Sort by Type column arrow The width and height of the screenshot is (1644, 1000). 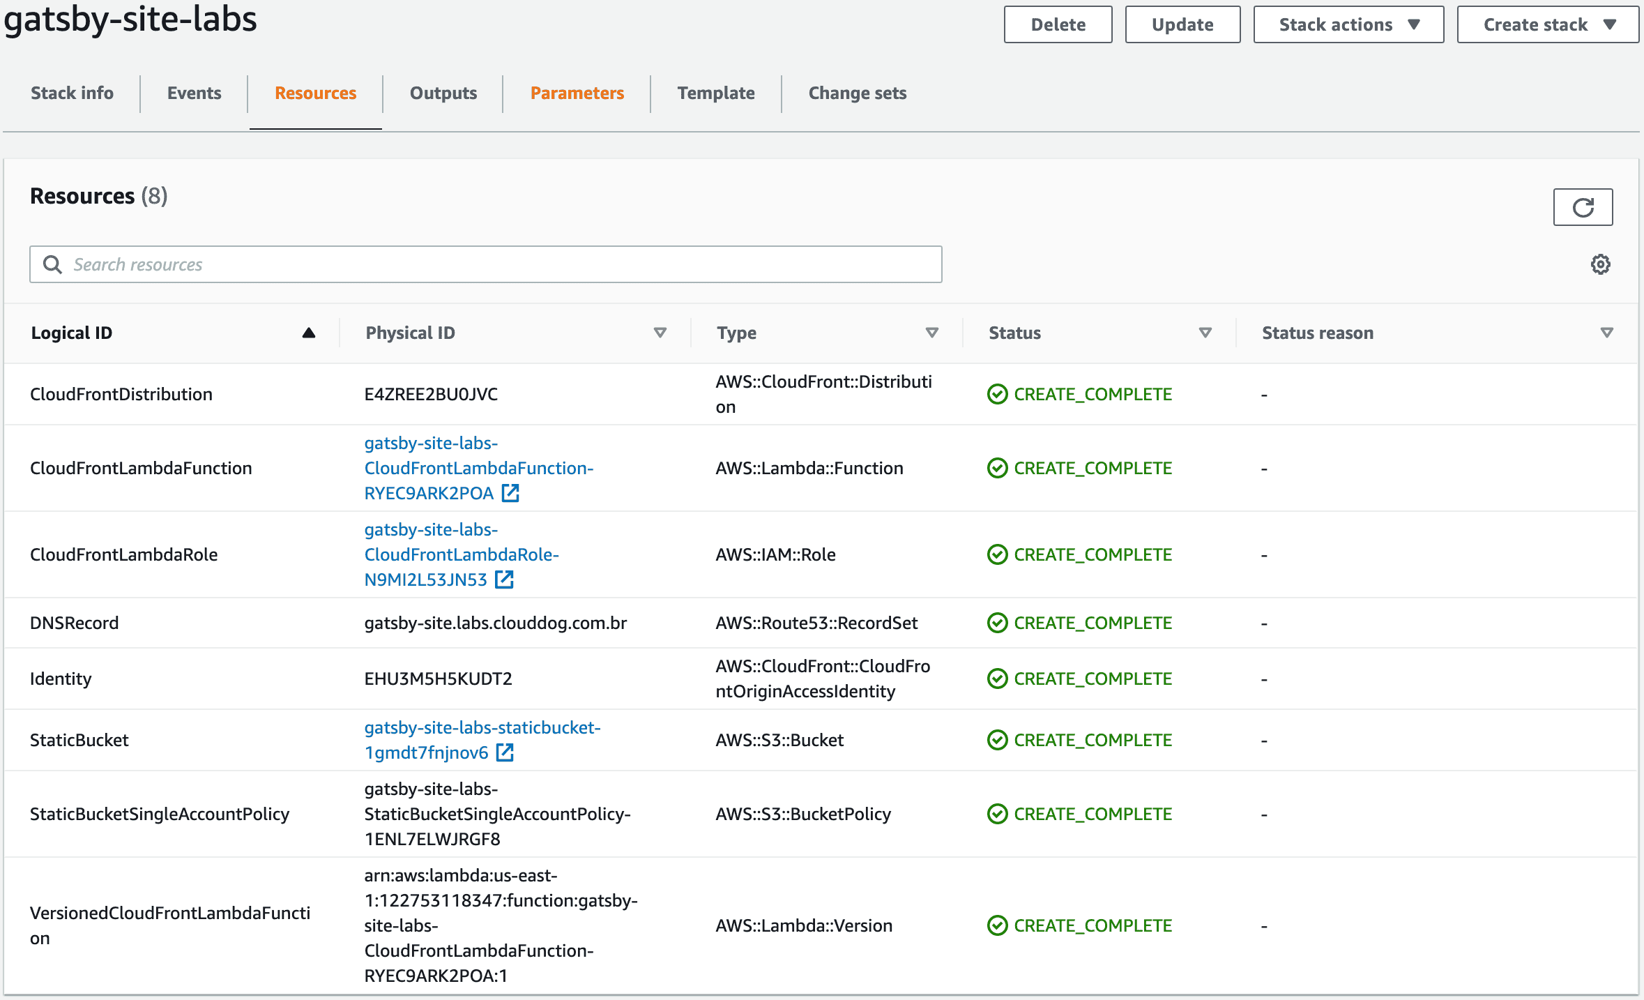[931, 333]
